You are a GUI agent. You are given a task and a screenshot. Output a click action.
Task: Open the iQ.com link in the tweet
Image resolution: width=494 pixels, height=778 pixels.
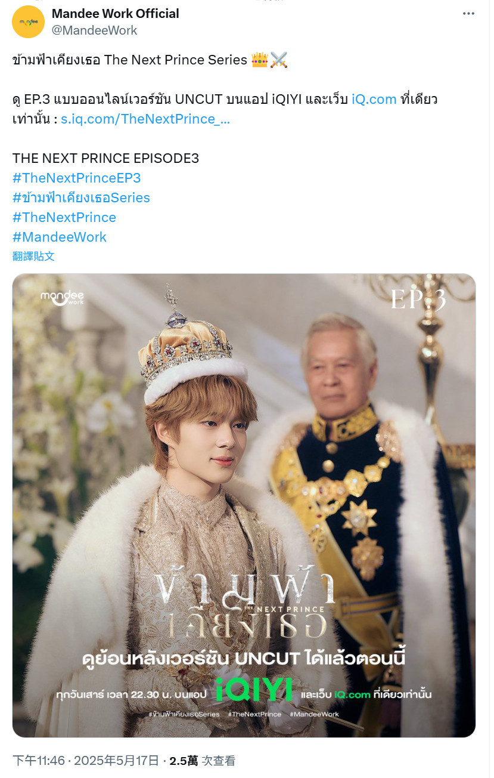[x=374, y=99]
